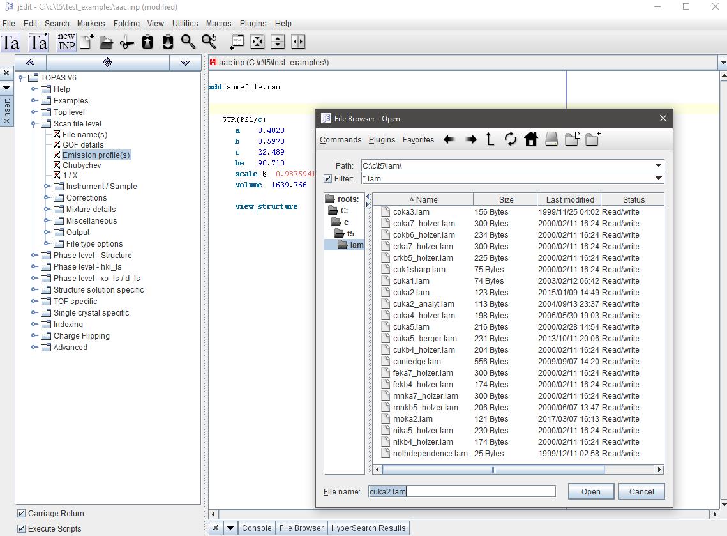Screen dimensions: 727x536
Task: Switch to the HyperSearch Results tab
Action: coord(368,528)
